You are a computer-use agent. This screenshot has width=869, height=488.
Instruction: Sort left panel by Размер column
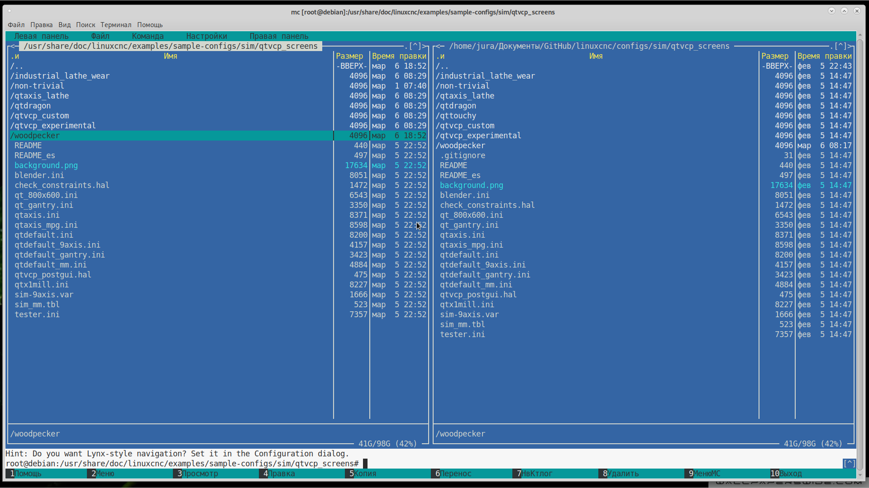349,56
